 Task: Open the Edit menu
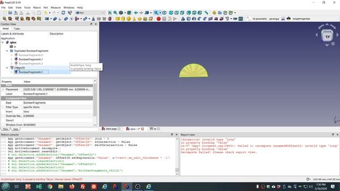click(11, 7)
